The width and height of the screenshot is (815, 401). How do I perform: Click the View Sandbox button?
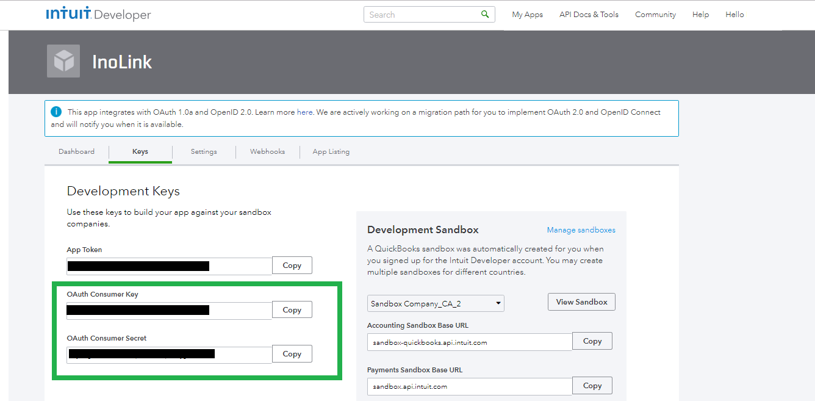[581, 302]
